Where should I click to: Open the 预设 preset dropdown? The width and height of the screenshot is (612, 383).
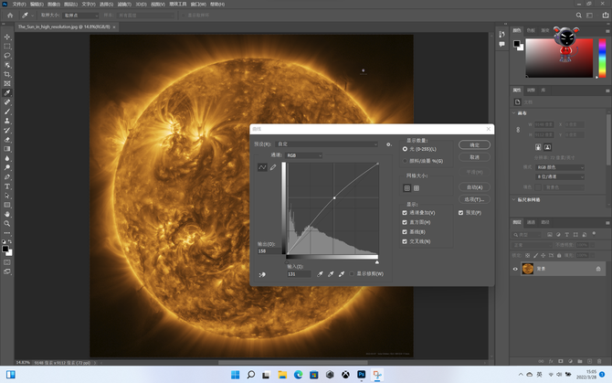(x=327, y=144)
